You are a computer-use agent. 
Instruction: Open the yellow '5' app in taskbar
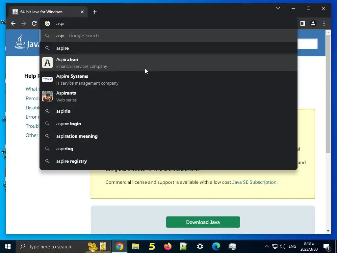tap(152, 246)
